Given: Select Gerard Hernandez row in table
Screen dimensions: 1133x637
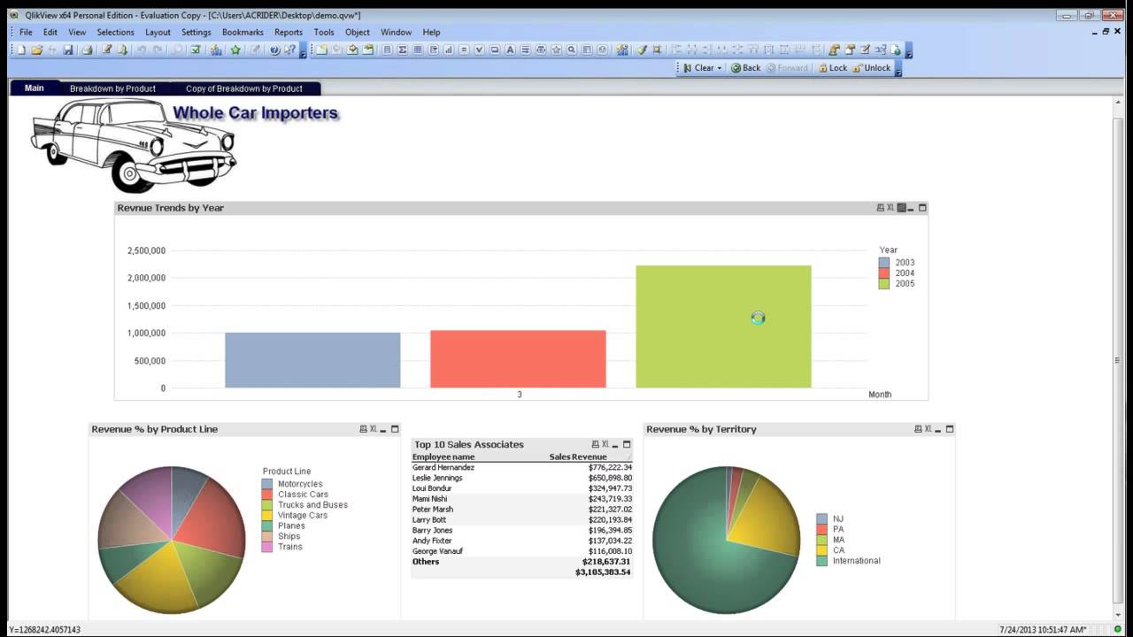Looking at the screenshot, I should click(x=521, y=467).
